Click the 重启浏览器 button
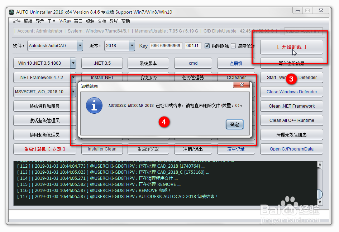The width and height of the screenshot is (339, 232). 148,149
